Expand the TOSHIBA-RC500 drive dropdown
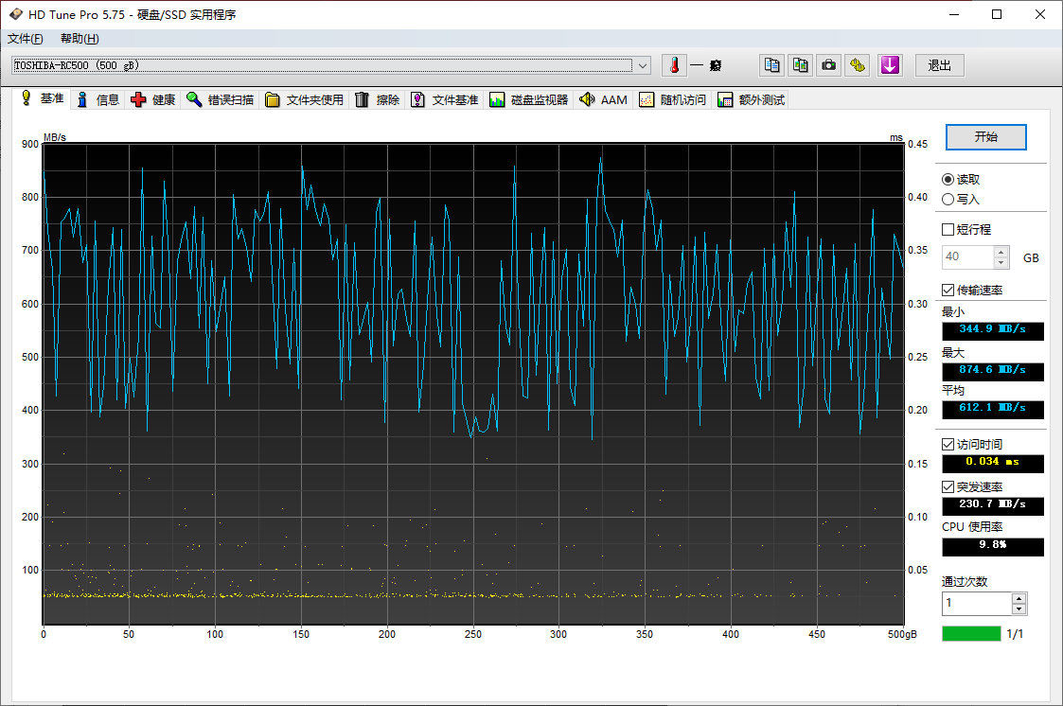The width and height of the screenshot is (1063, 706). coord(644,65)
